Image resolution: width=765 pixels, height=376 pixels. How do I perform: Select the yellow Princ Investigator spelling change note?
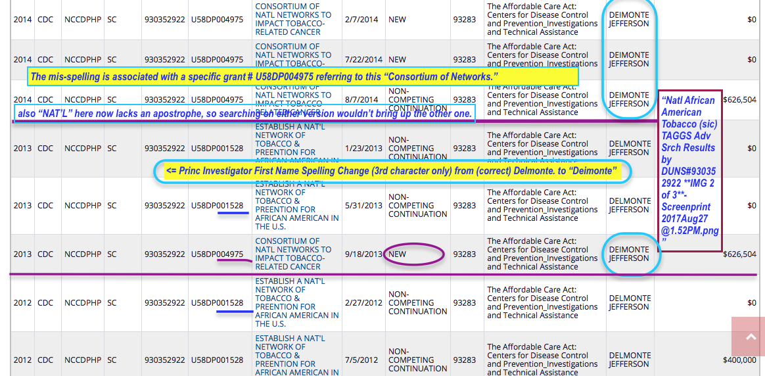[x=392, y=171]
